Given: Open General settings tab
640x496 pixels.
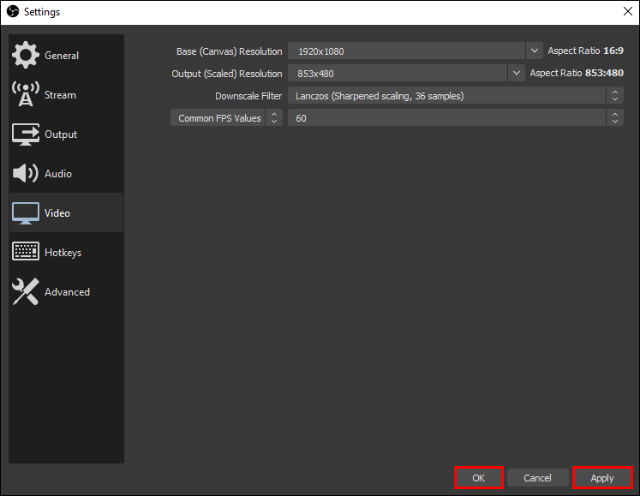Looking at the screenshot, I should point(66,56).
